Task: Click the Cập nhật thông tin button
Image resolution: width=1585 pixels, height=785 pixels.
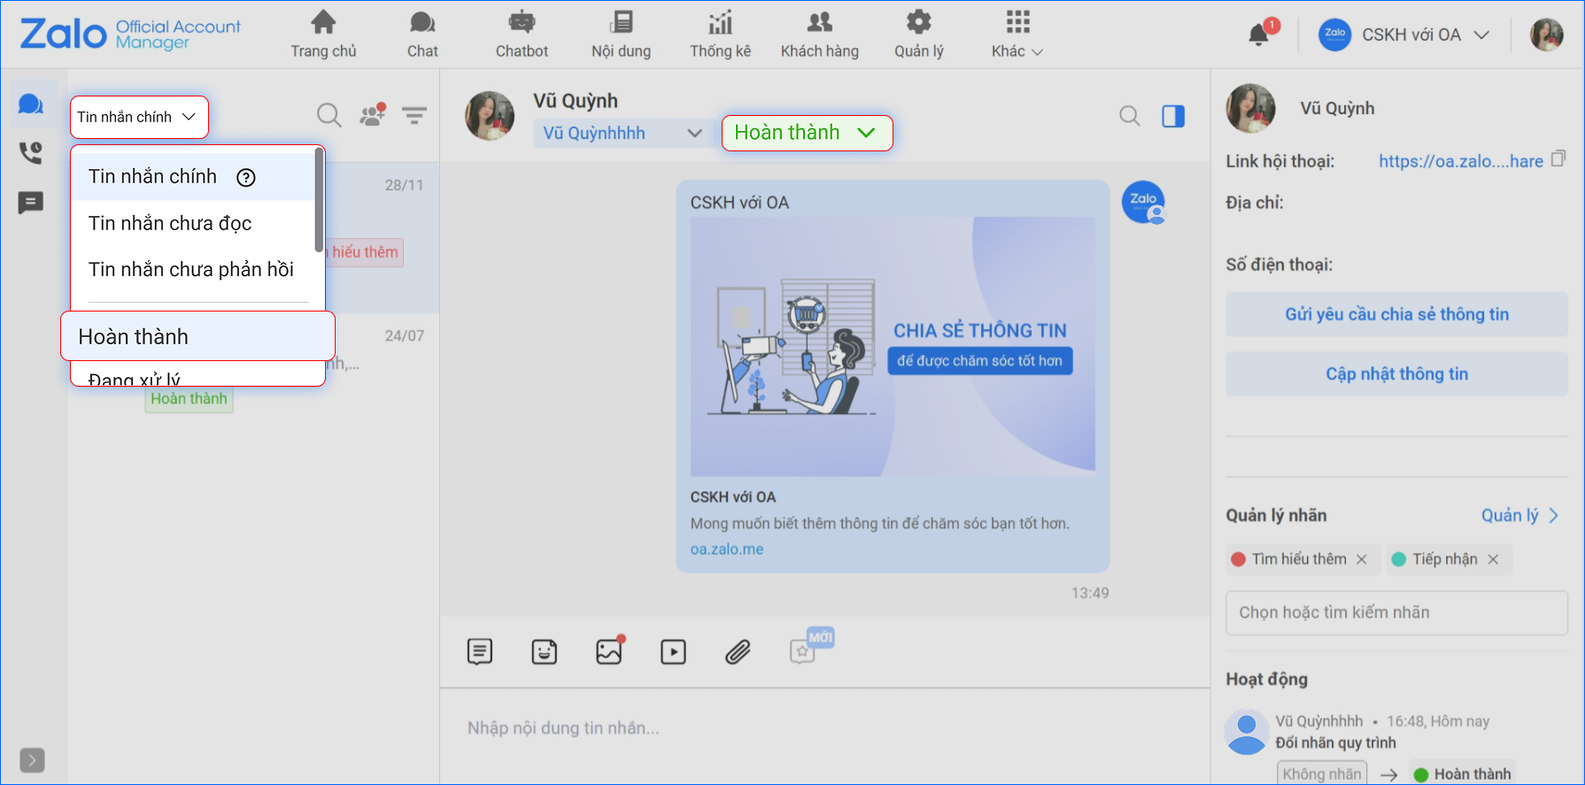Action: (x=1396, y=374)
